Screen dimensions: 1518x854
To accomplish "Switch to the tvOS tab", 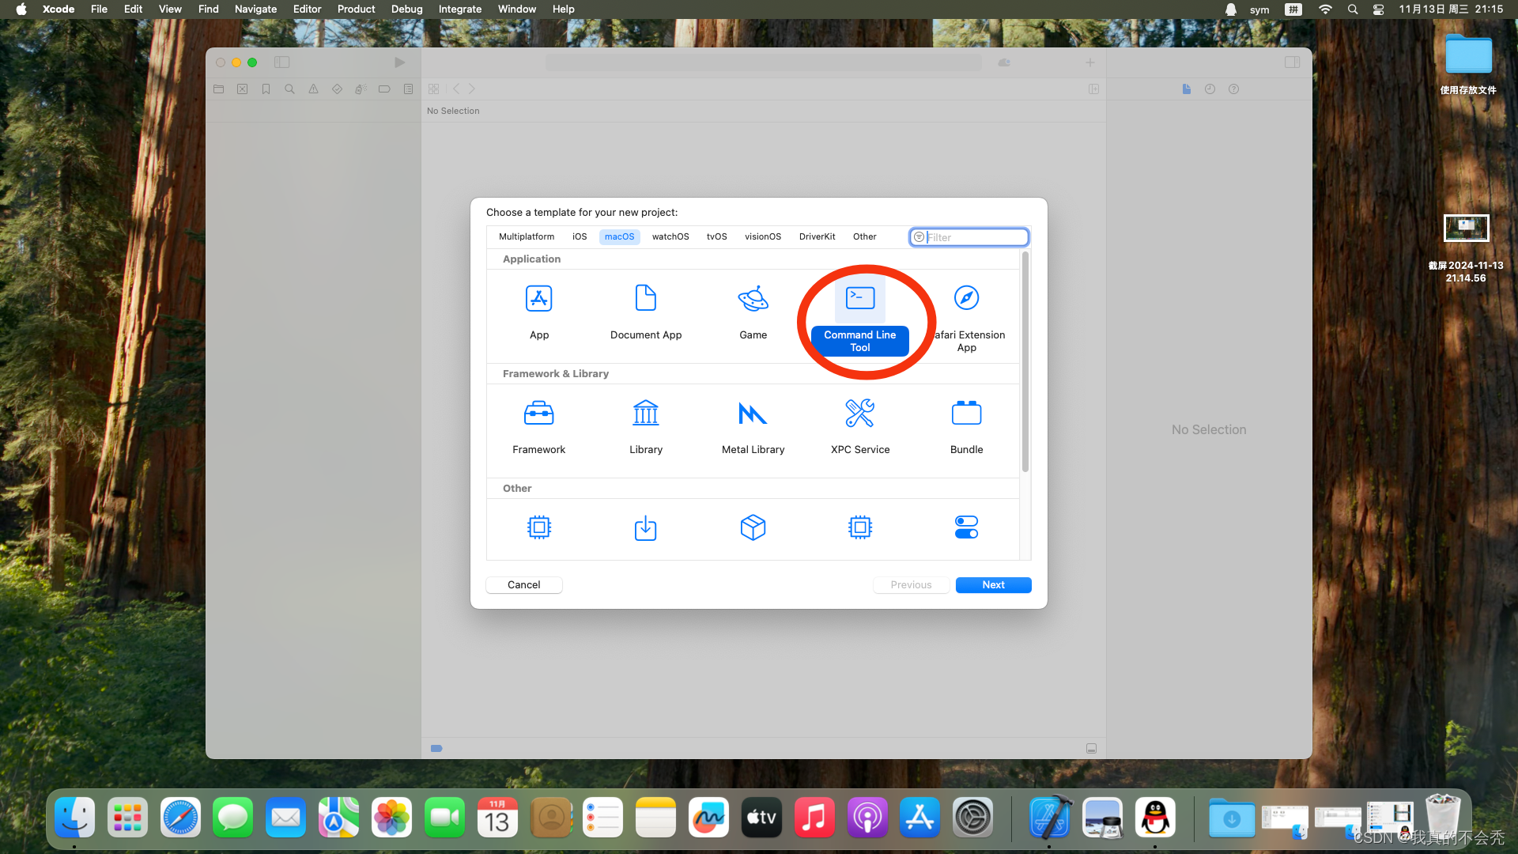I will [717, 236].
